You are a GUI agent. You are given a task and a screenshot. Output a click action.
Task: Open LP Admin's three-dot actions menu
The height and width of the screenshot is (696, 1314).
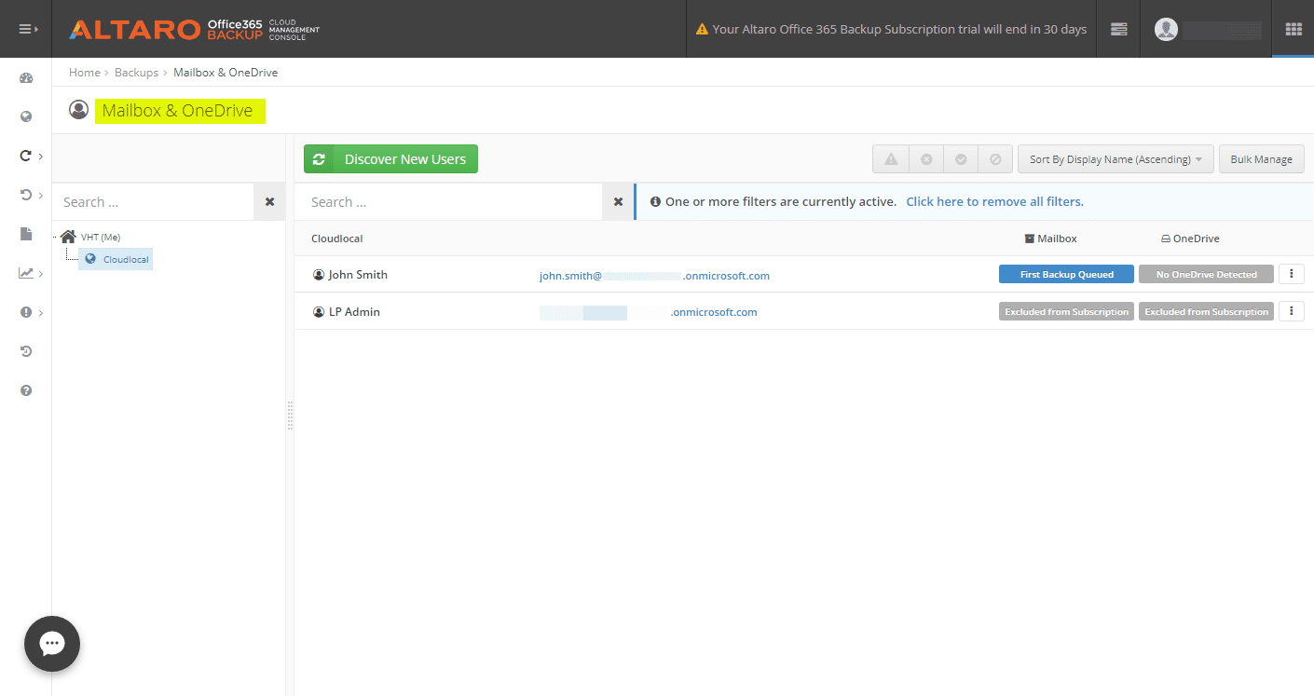[1291, 311]
